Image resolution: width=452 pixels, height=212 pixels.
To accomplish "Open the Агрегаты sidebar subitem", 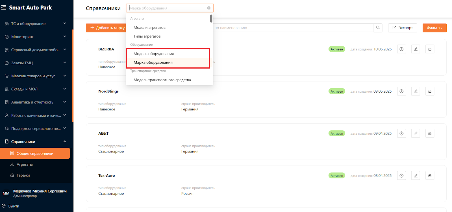I will coord(25,164).
